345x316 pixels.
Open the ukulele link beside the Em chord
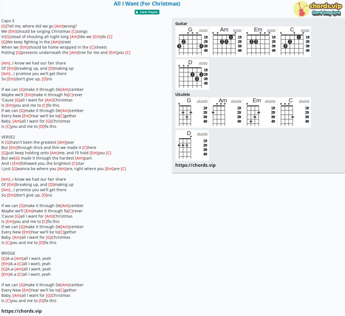[270, 101]
